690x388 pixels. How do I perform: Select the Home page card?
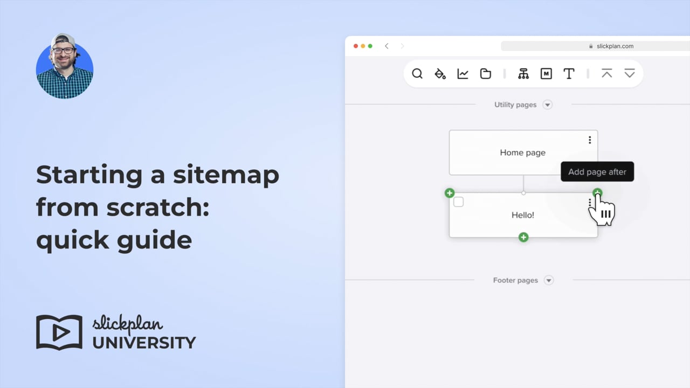[523, 153]
